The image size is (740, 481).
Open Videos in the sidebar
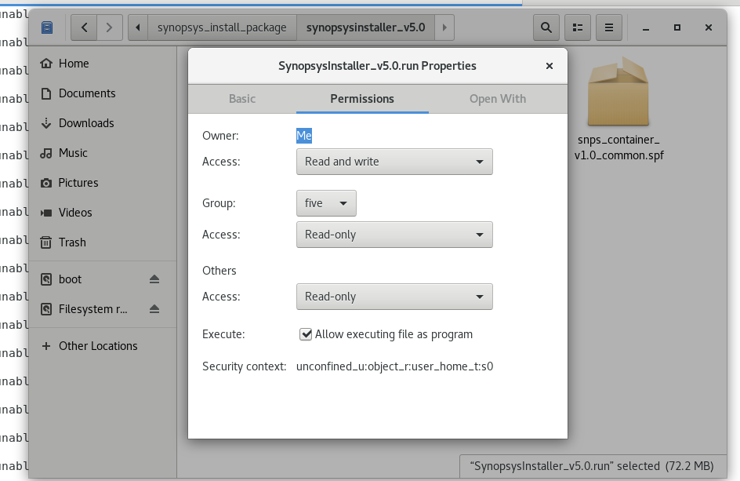point(103,212)
